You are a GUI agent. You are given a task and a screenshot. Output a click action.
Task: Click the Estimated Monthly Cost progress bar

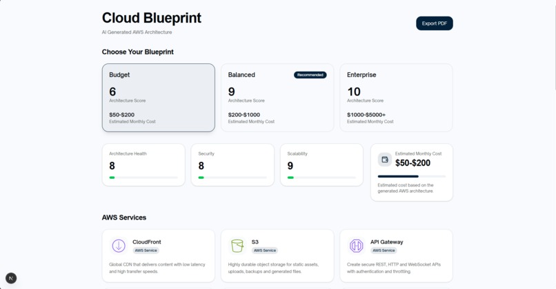click(412, 176)
